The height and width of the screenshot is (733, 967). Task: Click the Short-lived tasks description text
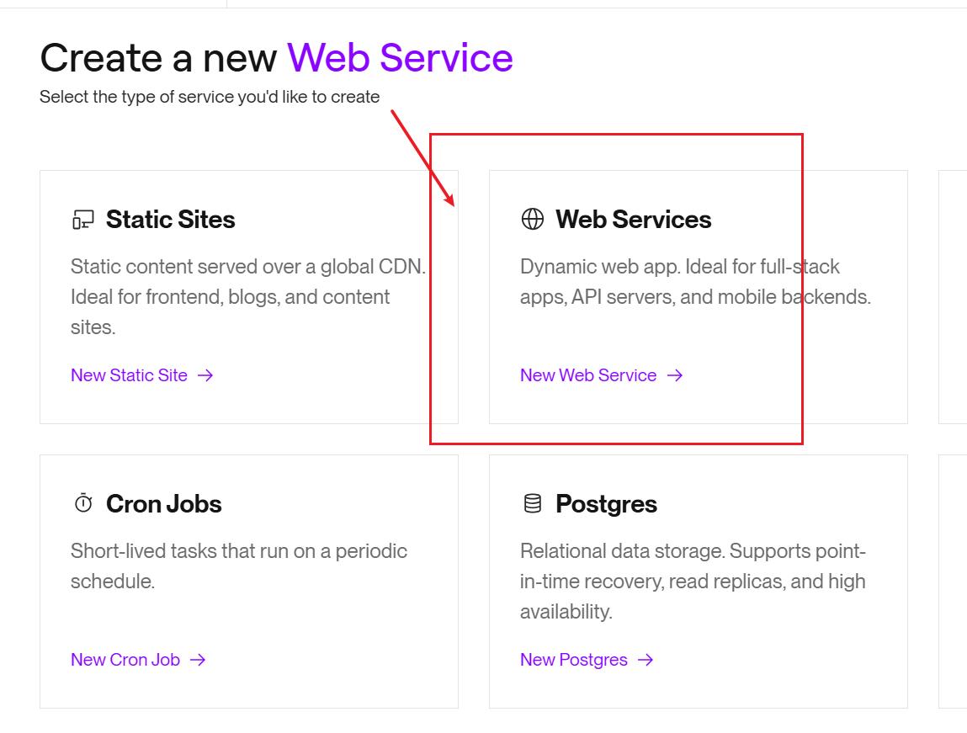click(x=238, y=566)
